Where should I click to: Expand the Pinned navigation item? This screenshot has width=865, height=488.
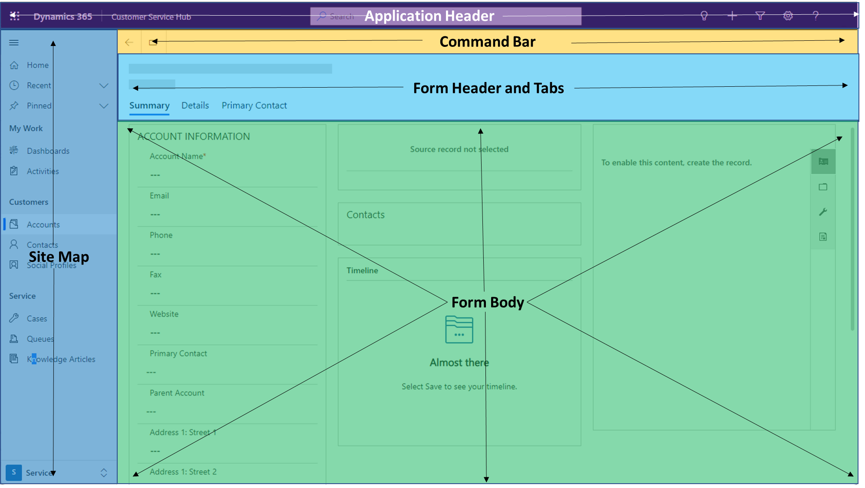(103, 105)
